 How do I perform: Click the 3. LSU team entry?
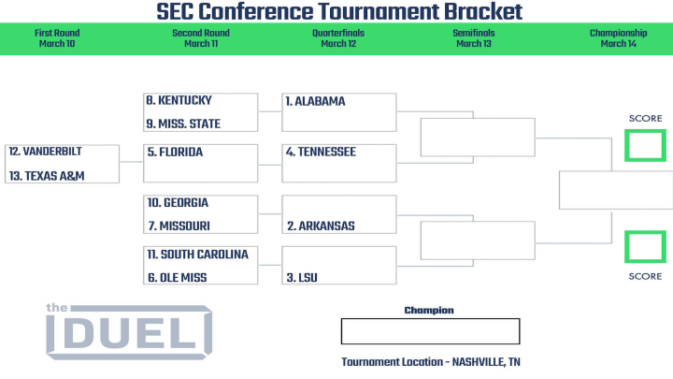click(302, 278)
